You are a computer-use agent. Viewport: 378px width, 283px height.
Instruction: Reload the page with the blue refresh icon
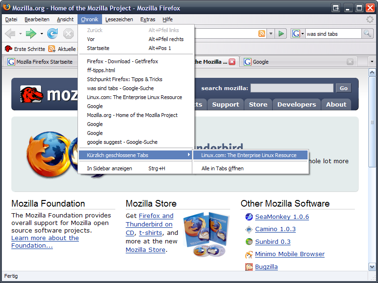(x=52, y=33)
